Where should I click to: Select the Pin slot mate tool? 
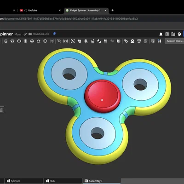pos(39,41)
